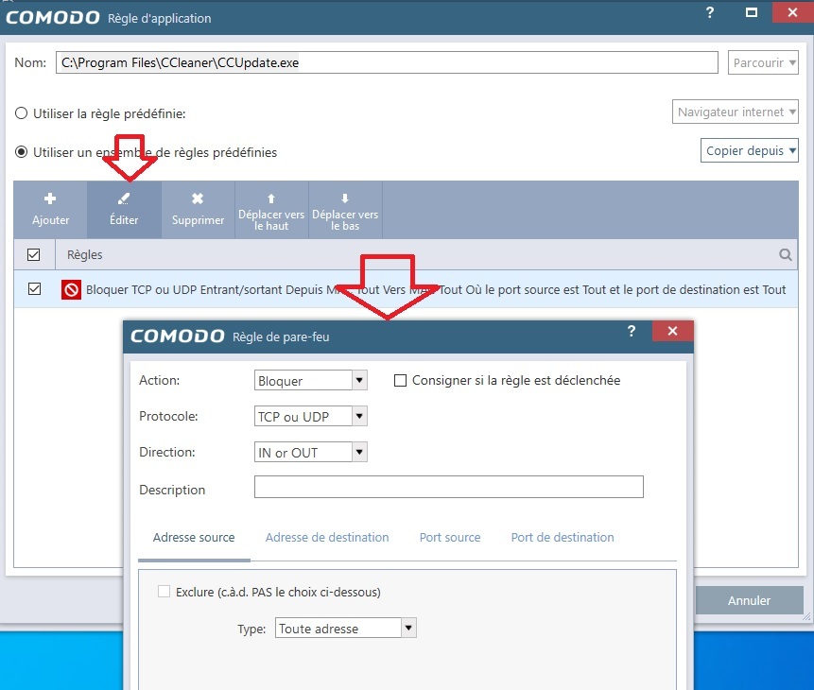
Task: Uncheck the Bloquer TCP ou UDP rule checkbox
Action: [34, 288]
